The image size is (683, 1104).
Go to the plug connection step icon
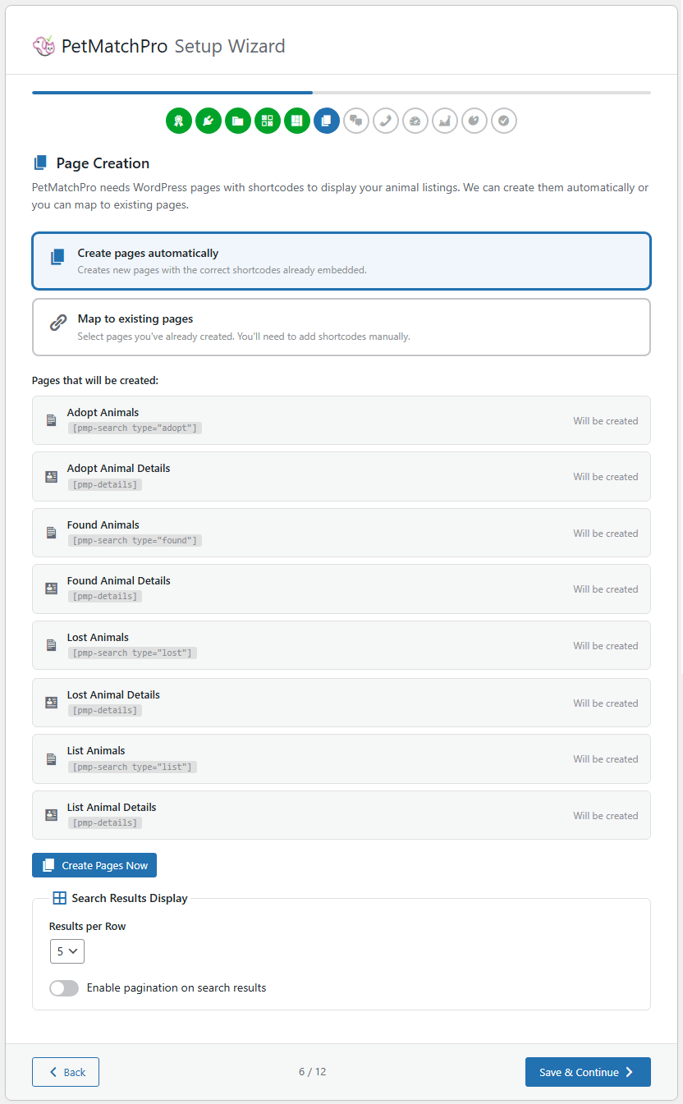[209, 121]
